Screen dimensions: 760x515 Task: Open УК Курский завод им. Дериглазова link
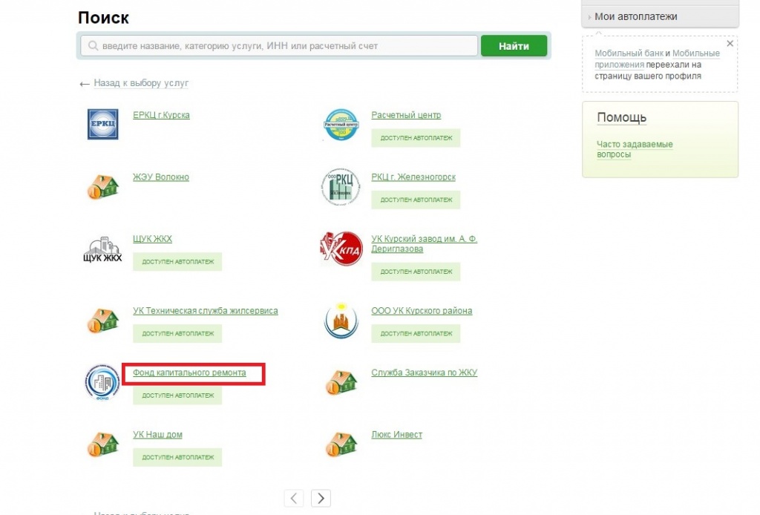[x=424, y=243]
